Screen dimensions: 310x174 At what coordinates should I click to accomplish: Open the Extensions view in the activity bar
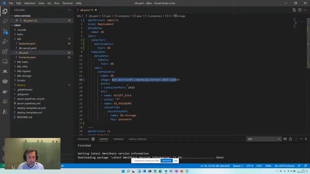(5, 52)
